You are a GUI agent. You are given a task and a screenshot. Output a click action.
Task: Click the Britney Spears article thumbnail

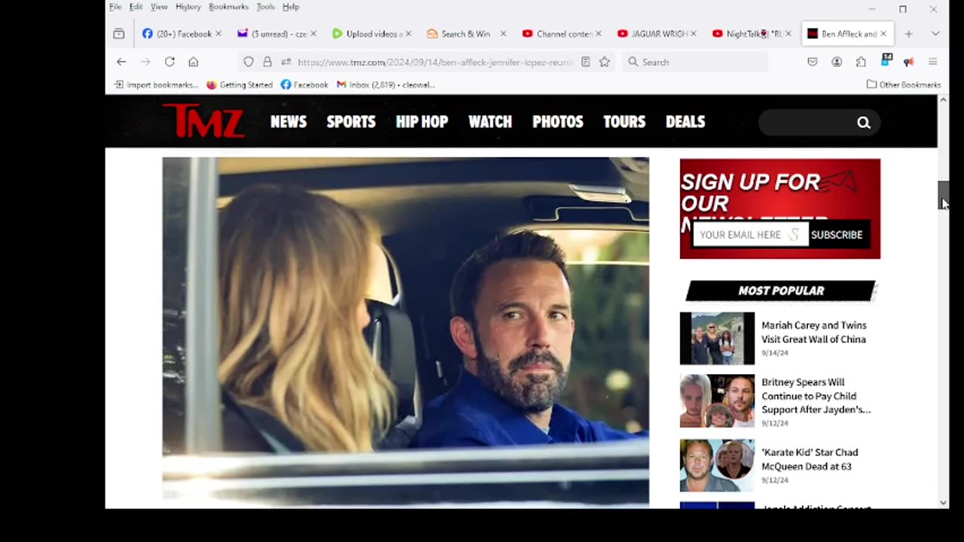click(x=717, y=401)
